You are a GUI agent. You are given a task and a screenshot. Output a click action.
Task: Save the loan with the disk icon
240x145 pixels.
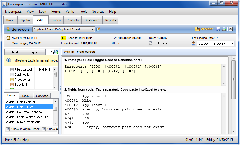[218, 29]
